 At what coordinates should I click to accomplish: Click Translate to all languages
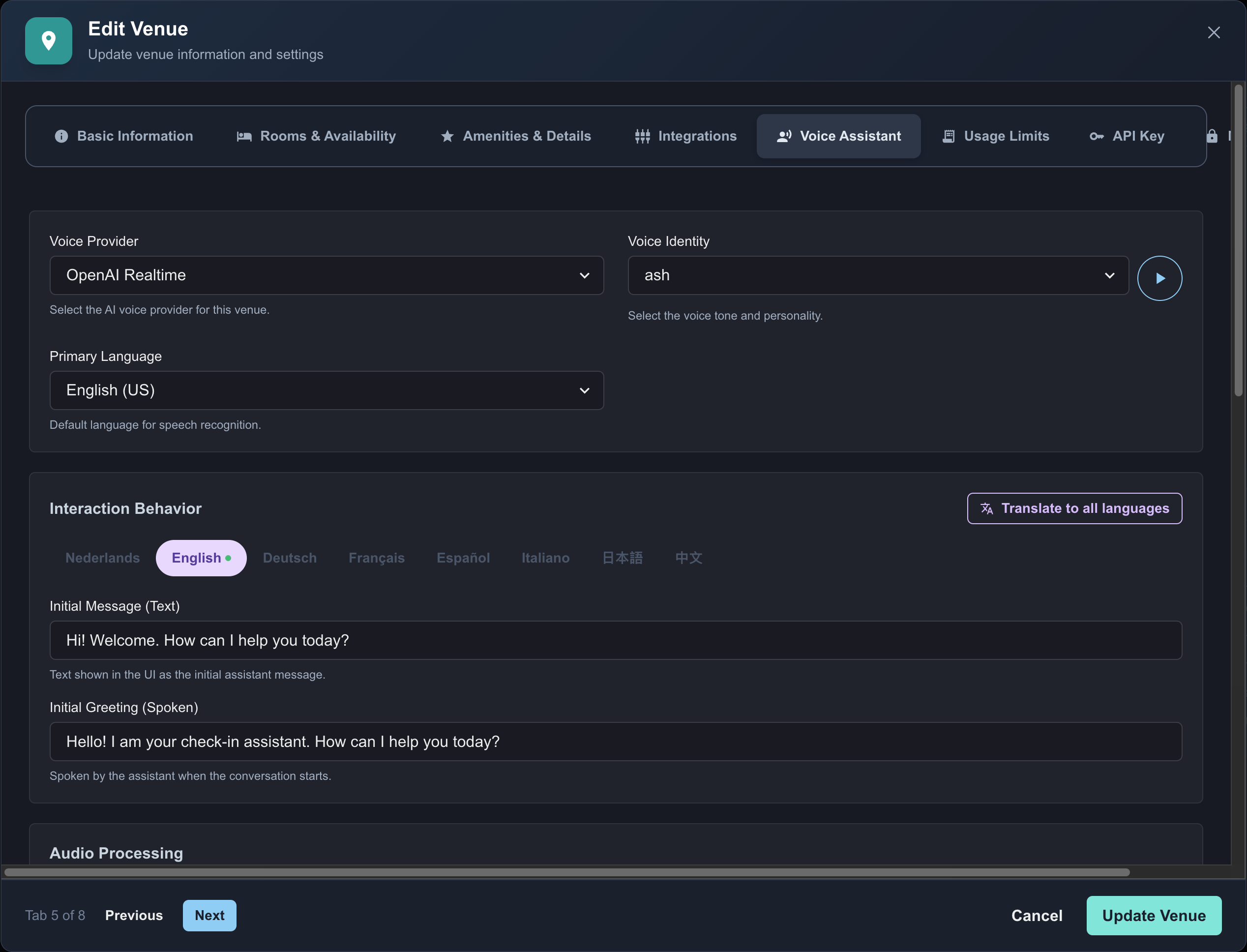[1074, 508]
